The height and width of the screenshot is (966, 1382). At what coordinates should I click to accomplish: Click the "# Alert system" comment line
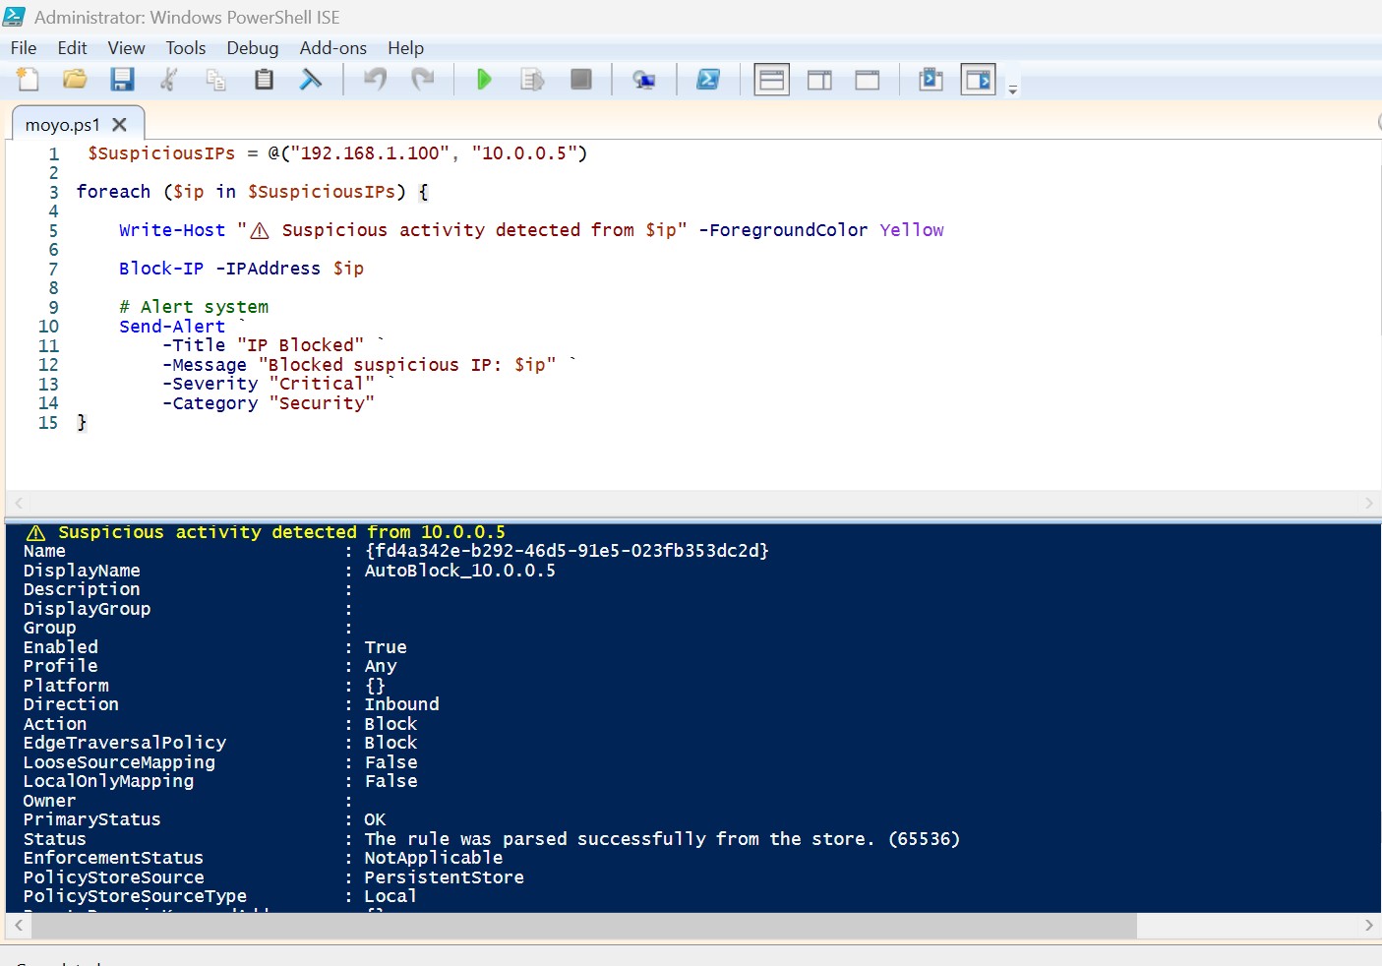194,307
